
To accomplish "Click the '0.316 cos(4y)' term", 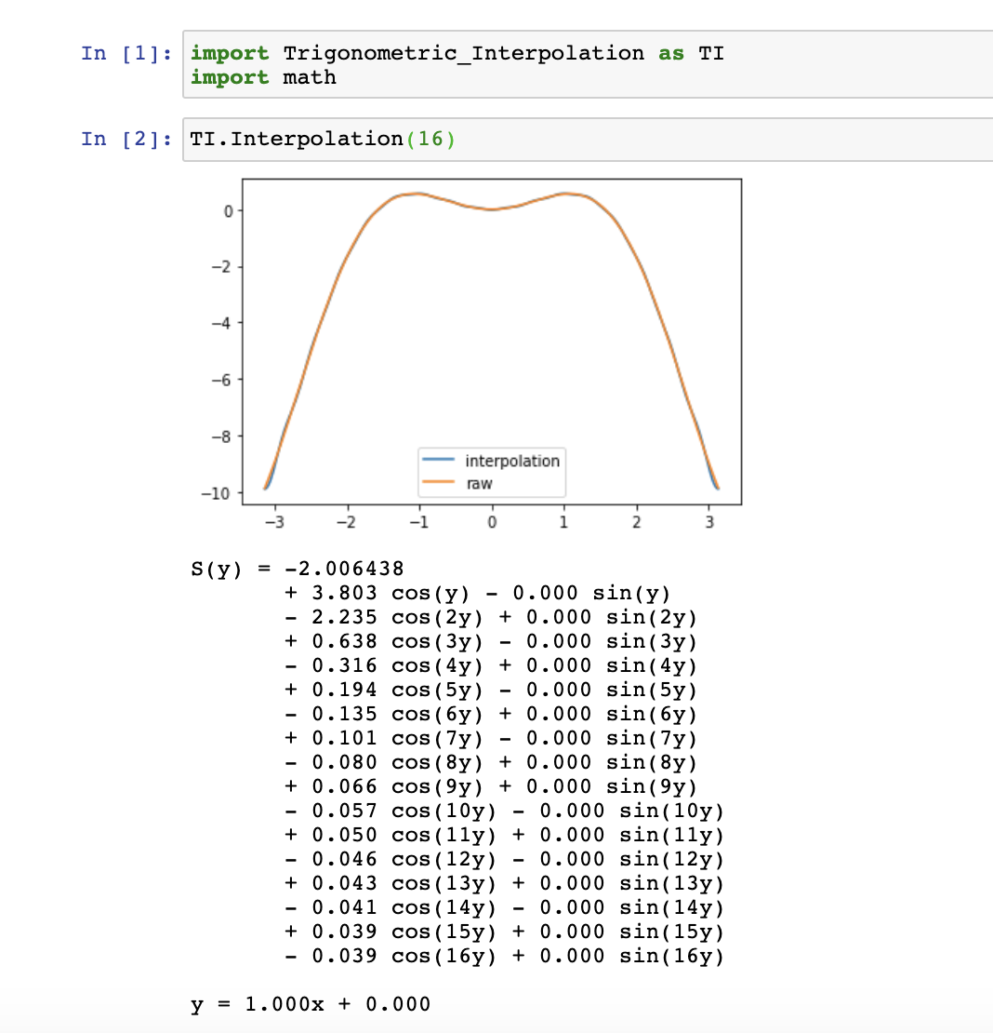I will pyautogui.click(x=397, y=666).
